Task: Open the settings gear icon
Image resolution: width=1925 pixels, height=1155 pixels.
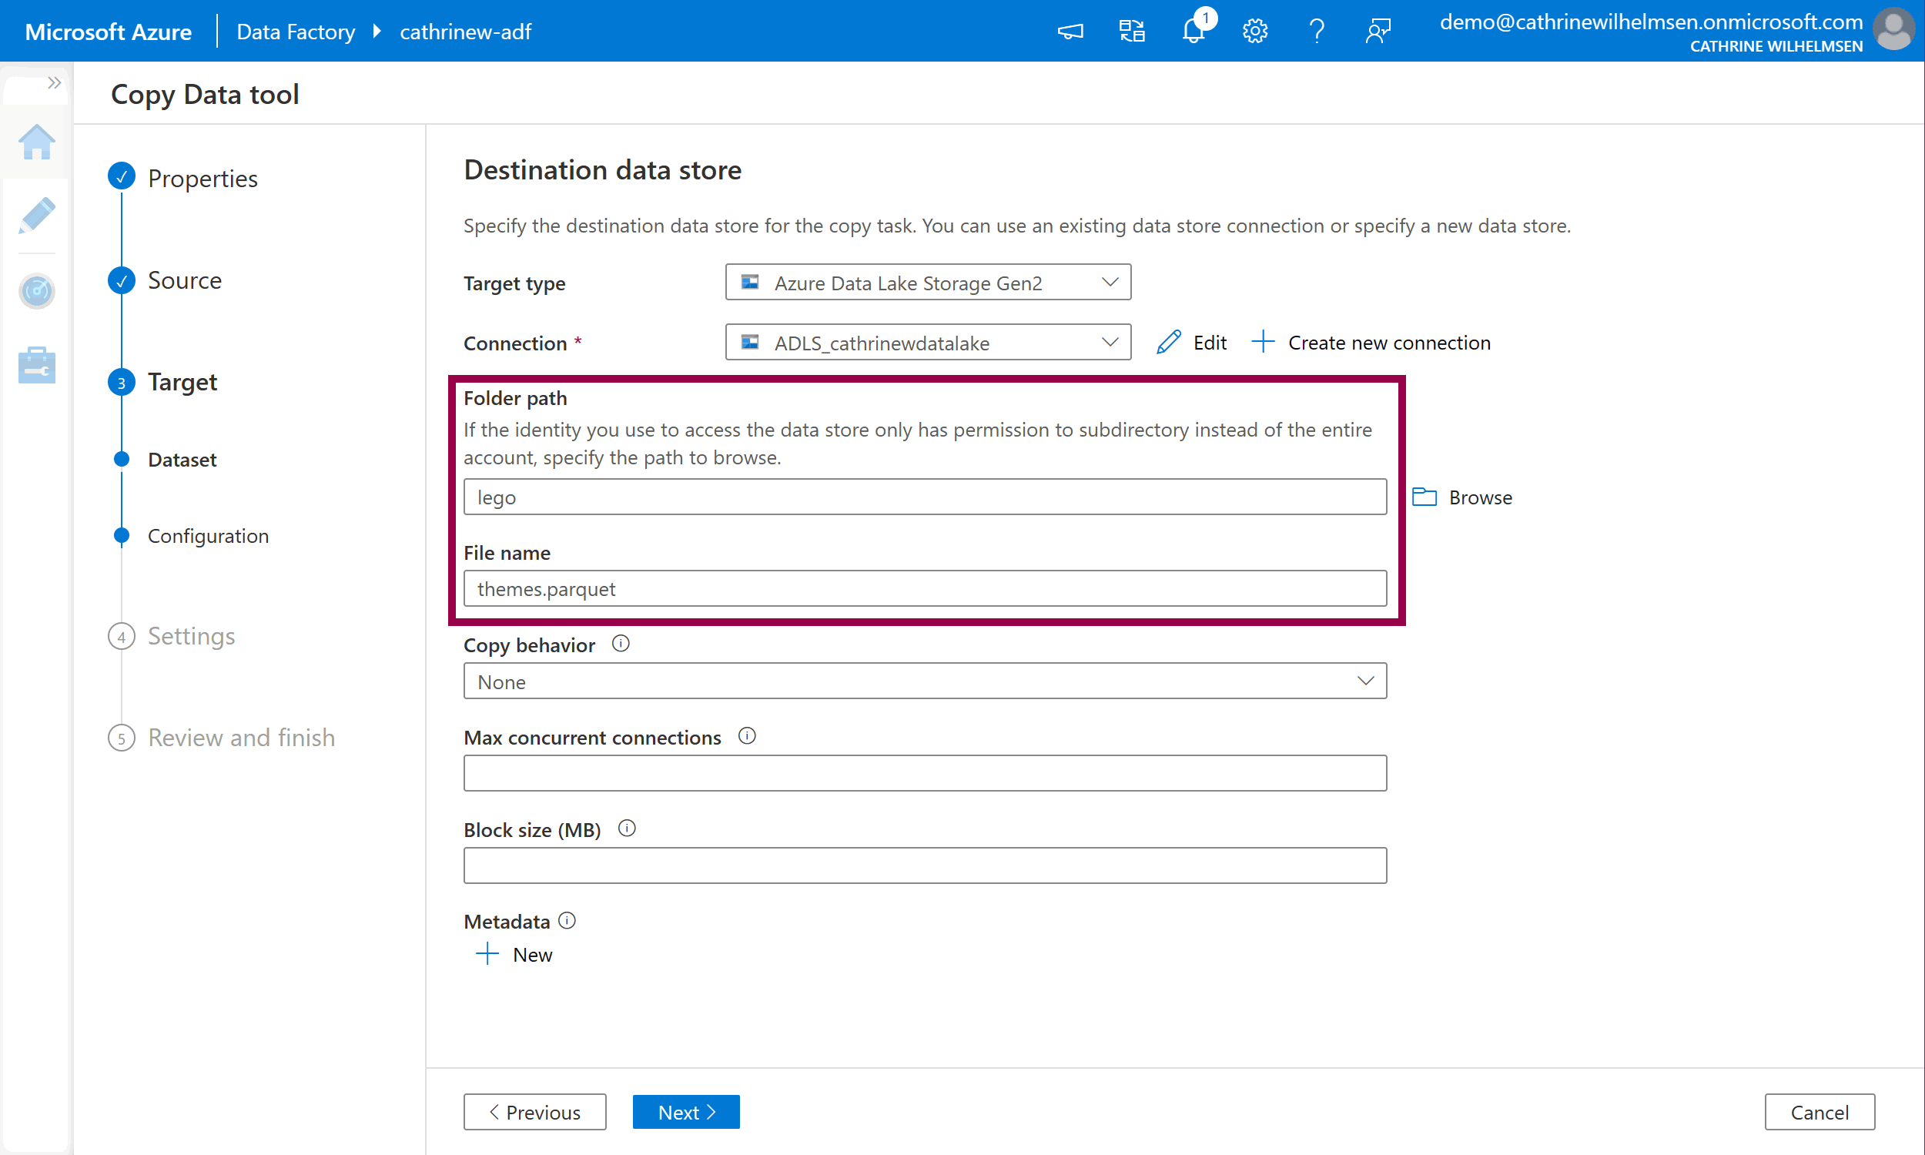Action: 1254,31
